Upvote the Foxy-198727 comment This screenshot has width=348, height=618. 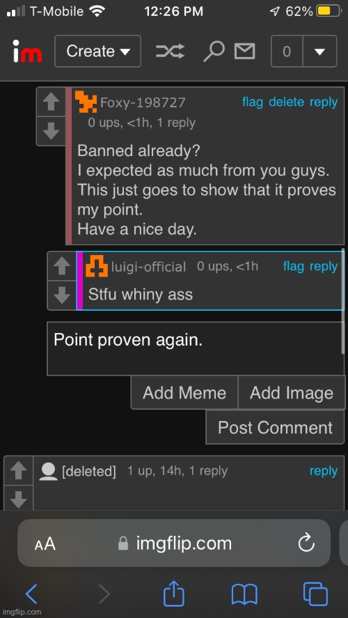click(51, 102)
